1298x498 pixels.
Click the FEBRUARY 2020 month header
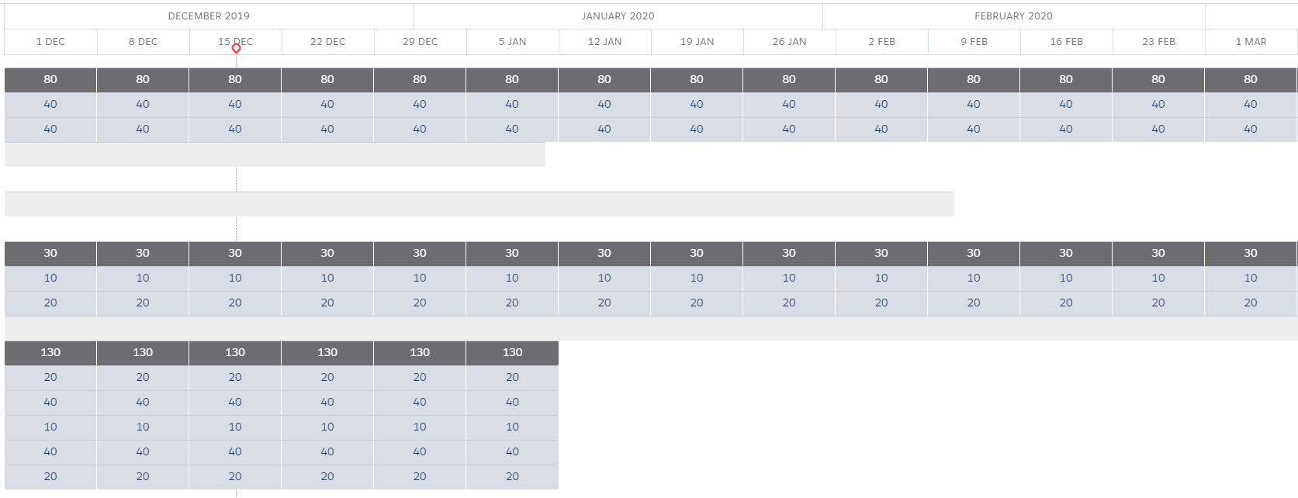click(x=1013, y=16)
